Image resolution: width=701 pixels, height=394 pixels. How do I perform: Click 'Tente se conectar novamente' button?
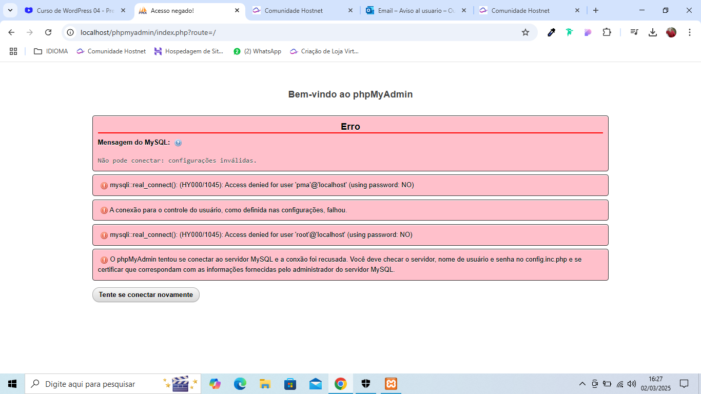tap(146, 294)
